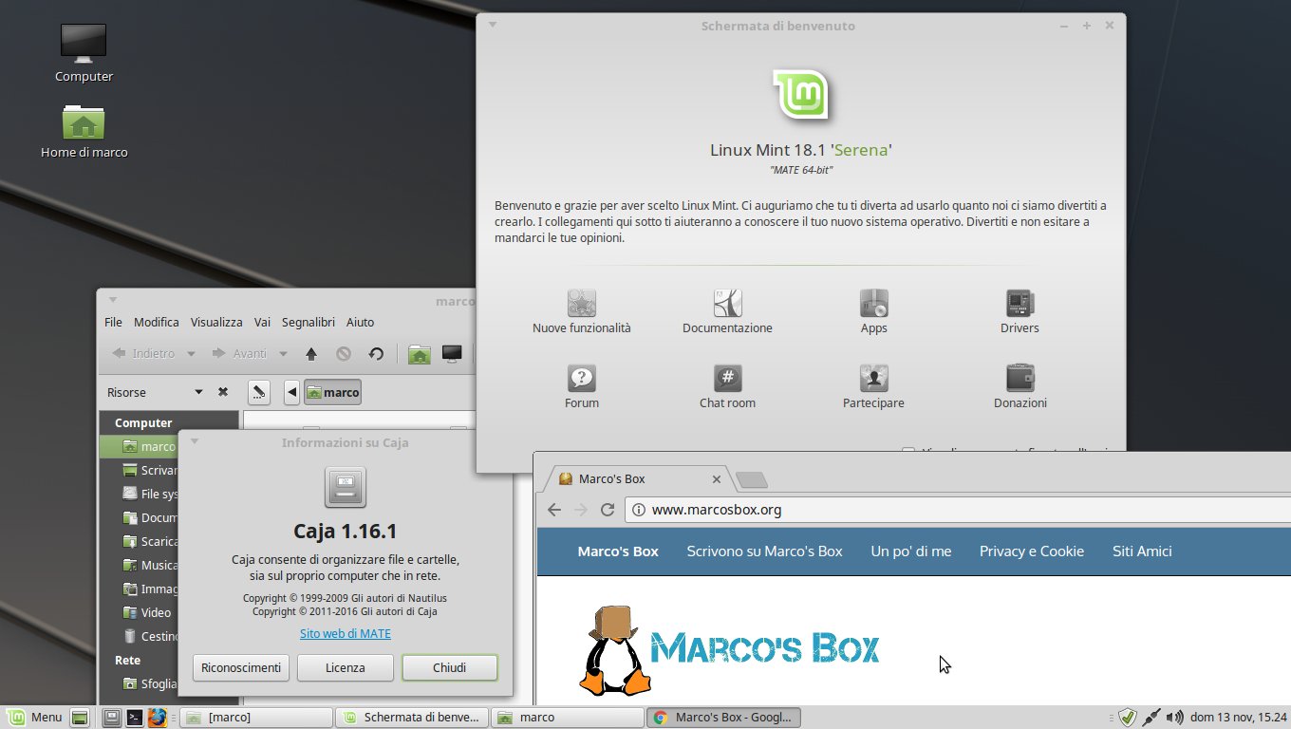Viewport: 1291px width, 729px height.
Task: Click the Riconoscimenti button
Action: point(241,667)
